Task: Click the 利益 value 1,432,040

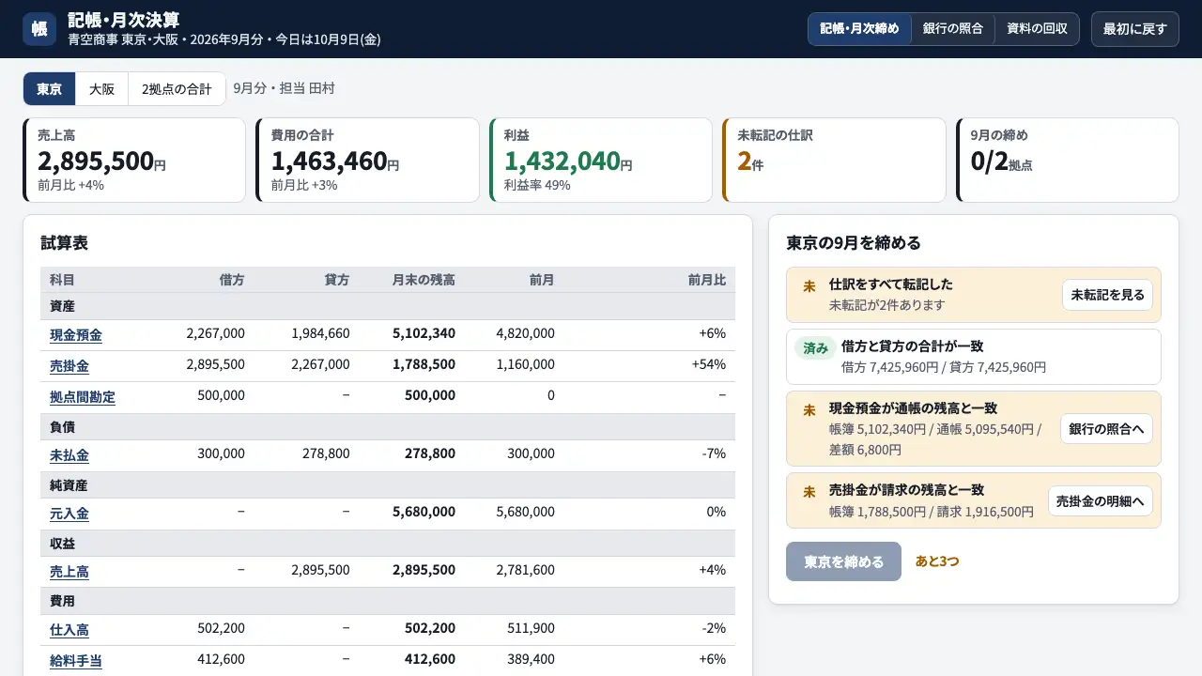Action: pyautogui.click(x=562, y=161)
